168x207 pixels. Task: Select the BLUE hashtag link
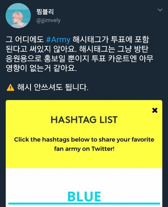[x=84, y=197]
